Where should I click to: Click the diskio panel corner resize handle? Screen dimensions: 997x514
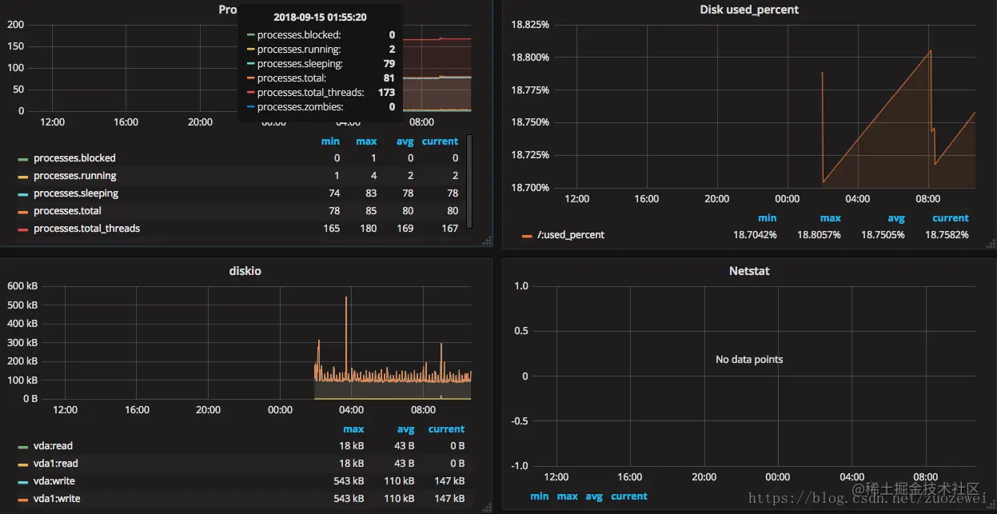pyautogui.click(x=487, y=506)
